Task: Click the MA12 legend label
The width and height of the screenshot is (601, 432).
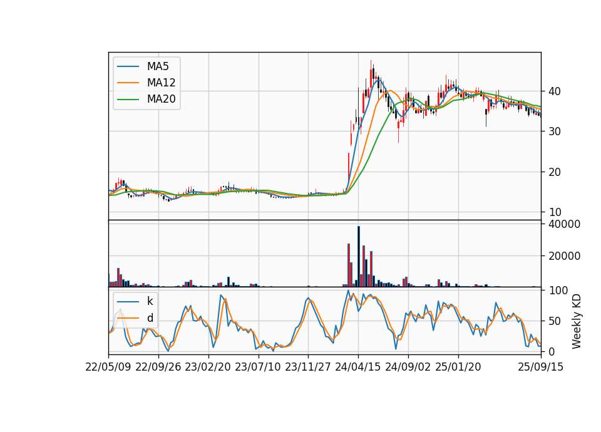Action: click(161, 83)
